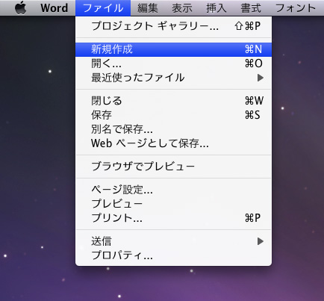Open the Apple menu

click(x=20, y=7)
